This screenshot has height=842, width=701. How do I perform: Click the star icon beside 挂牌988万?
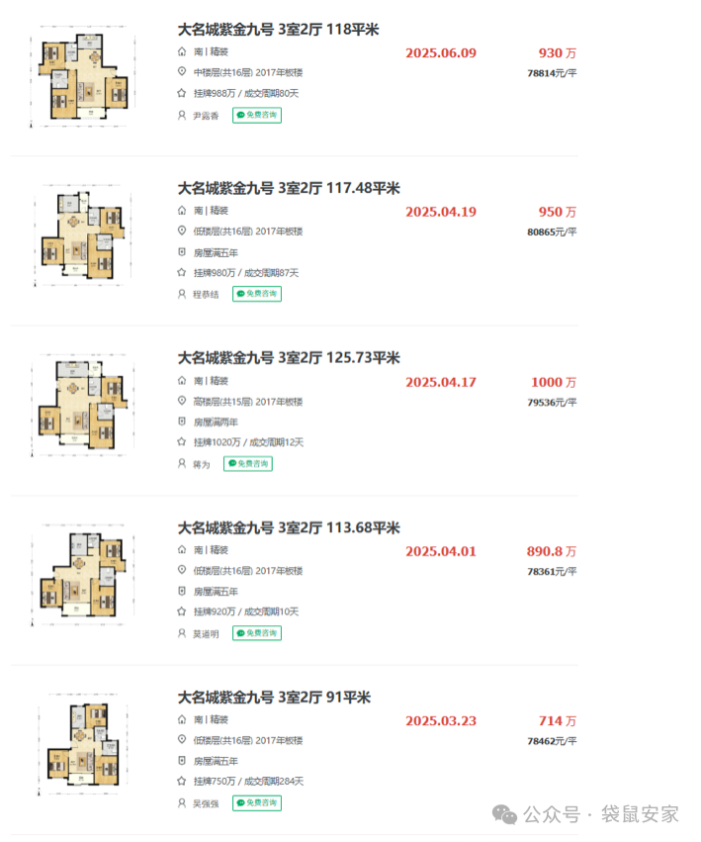click(181, 93)
